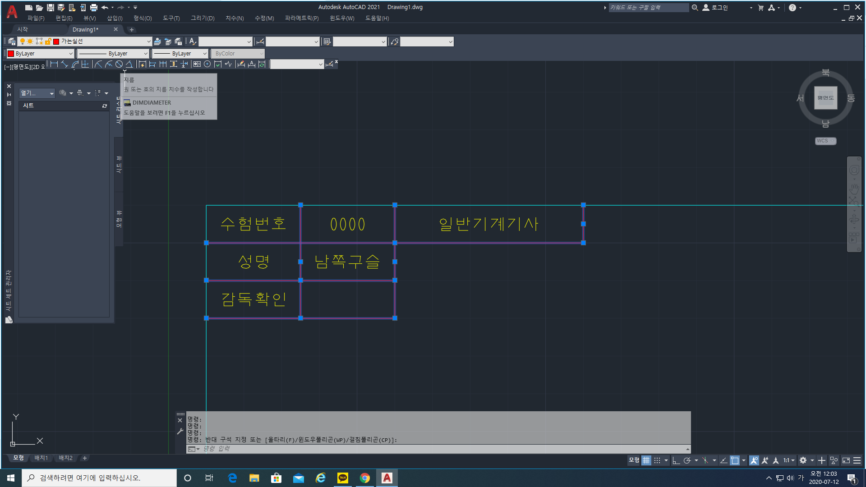
Task: Click the text style icon
Action: [x=193, y=41]
